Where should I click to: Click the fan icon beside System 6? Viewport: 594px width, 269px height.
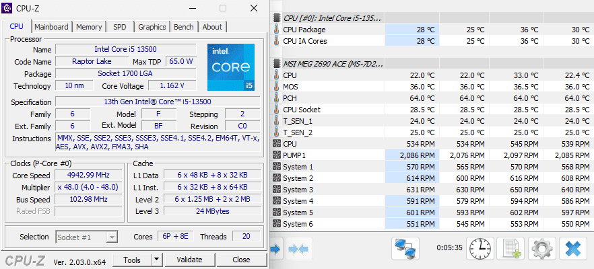[277, 224]
